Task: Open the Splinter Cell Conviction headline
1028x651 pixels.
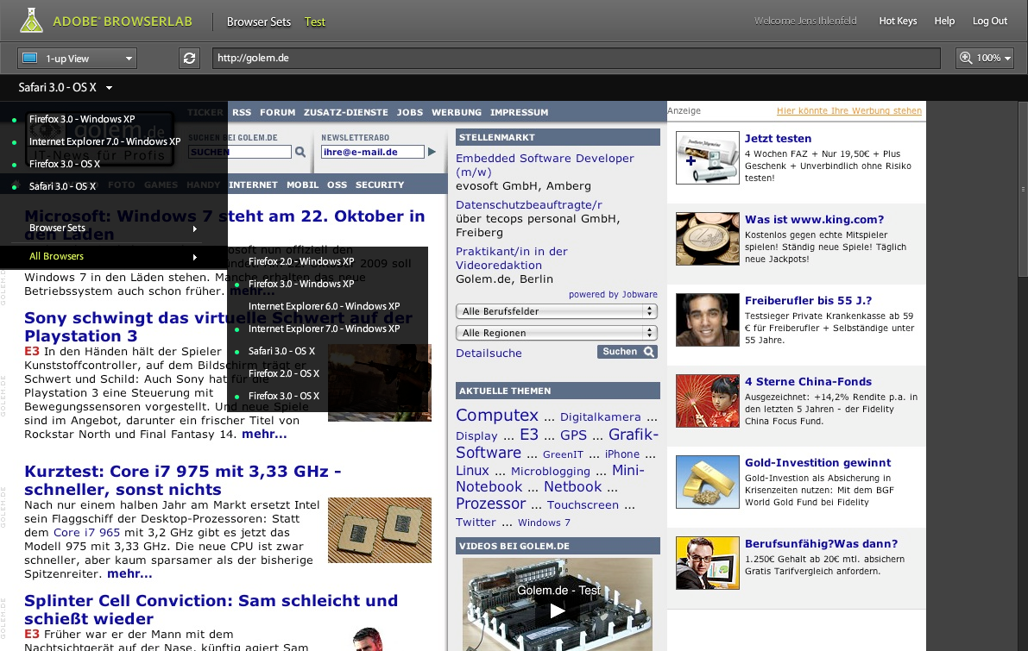Action: point(211,610)
